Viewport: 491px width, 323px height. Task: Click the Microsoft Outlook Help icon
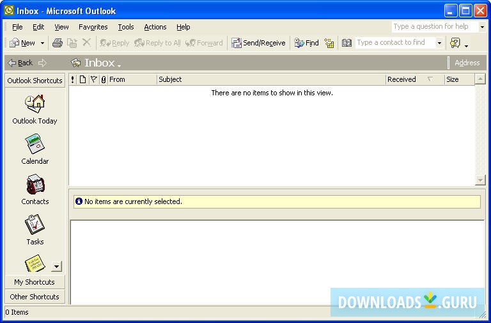tap(455, 43)
